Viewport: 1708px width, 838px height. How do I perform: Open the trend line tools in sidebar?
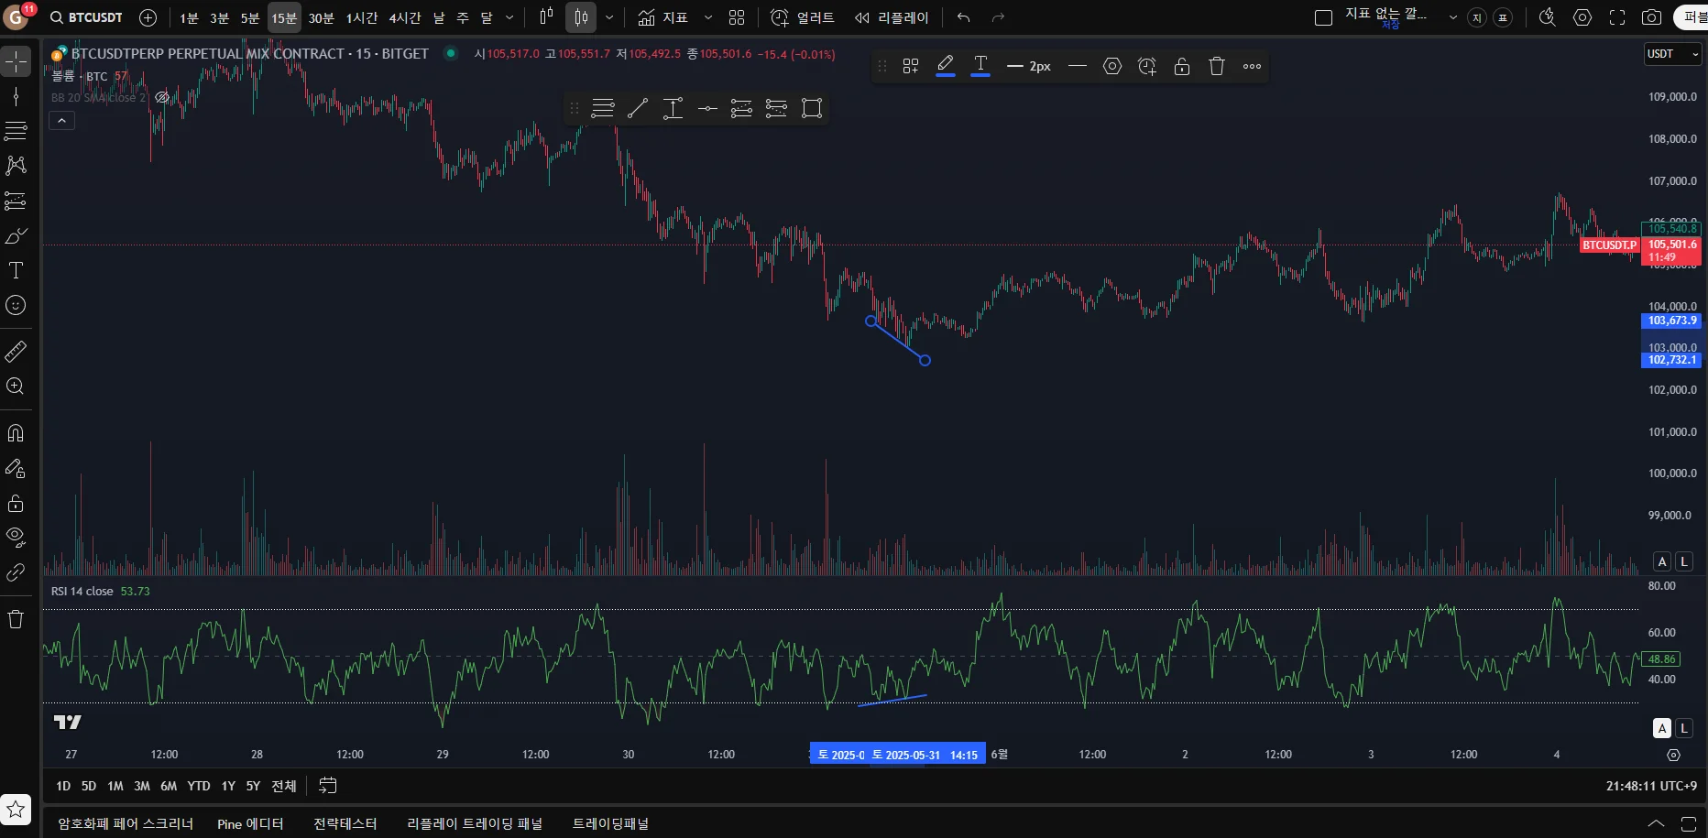click(16, 131)
